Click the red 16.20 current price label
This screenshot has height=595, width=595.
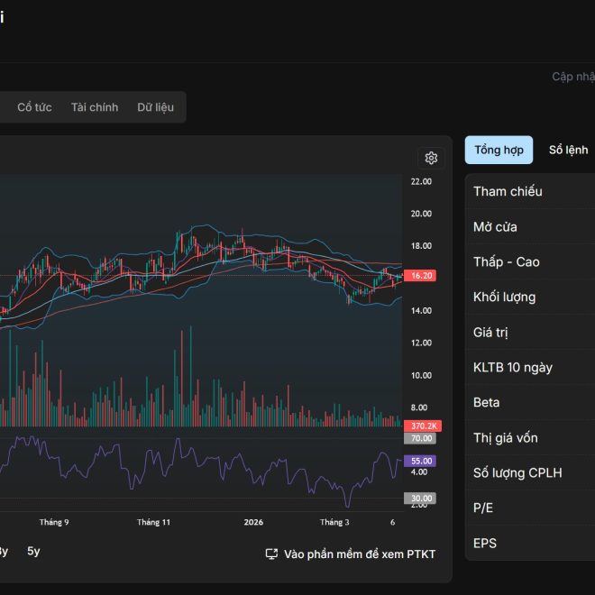tap(421, 276)
